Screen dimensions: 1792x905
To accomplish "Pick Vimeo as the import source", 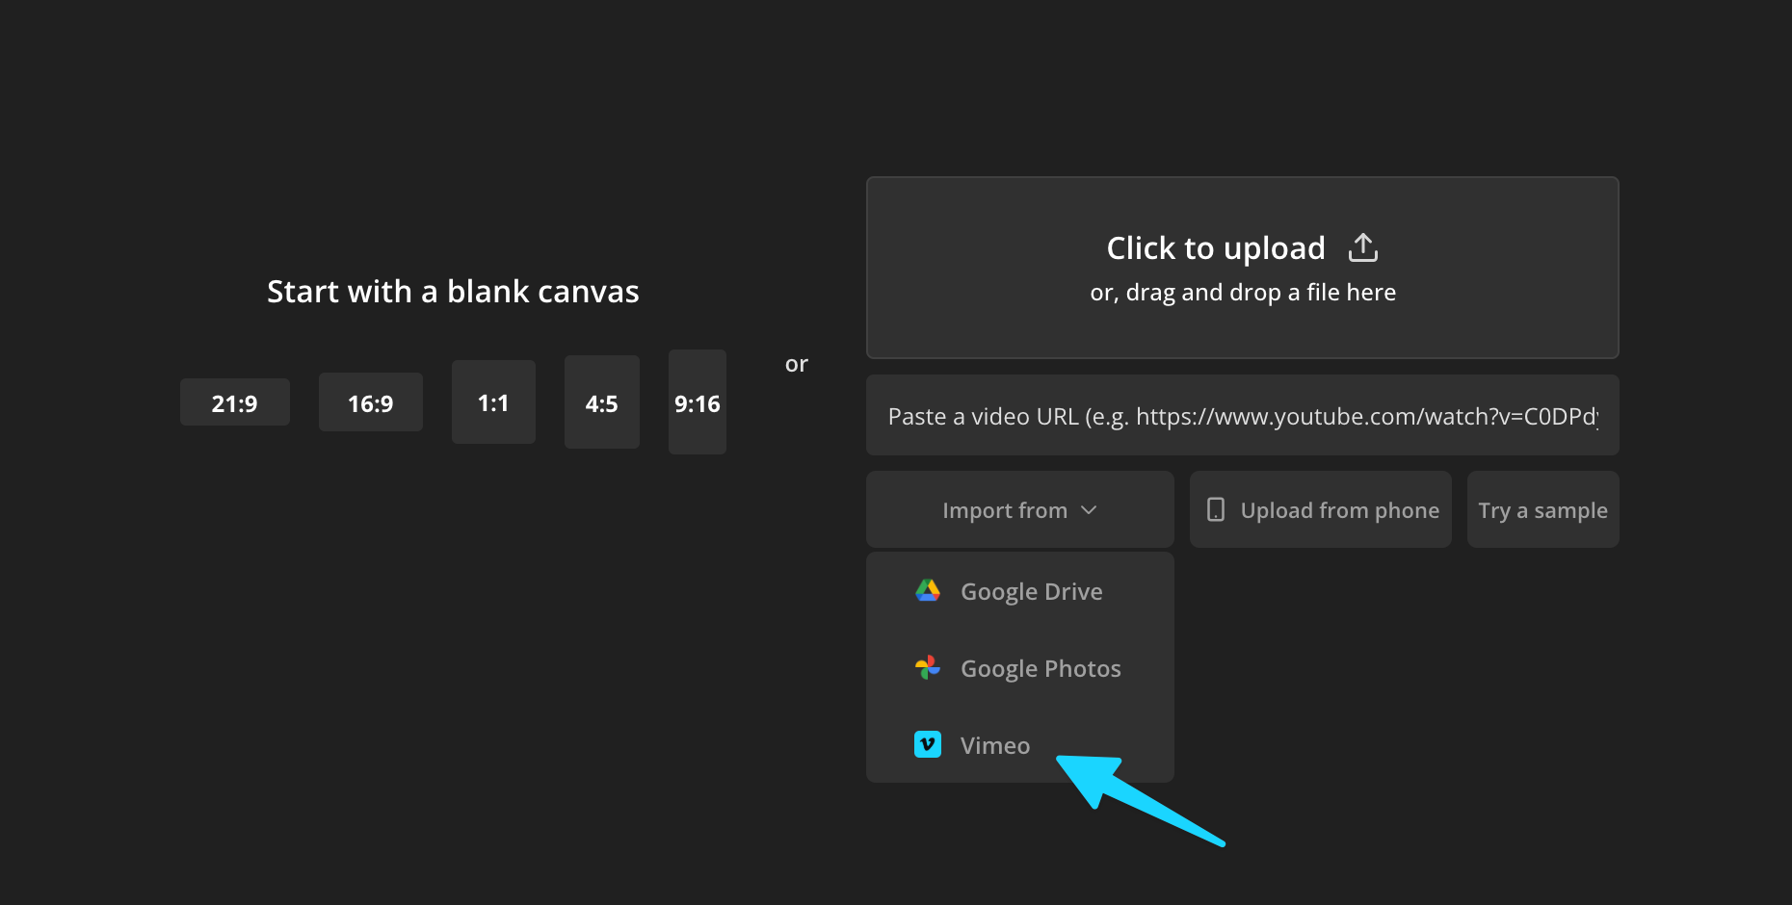I will 994,745.
